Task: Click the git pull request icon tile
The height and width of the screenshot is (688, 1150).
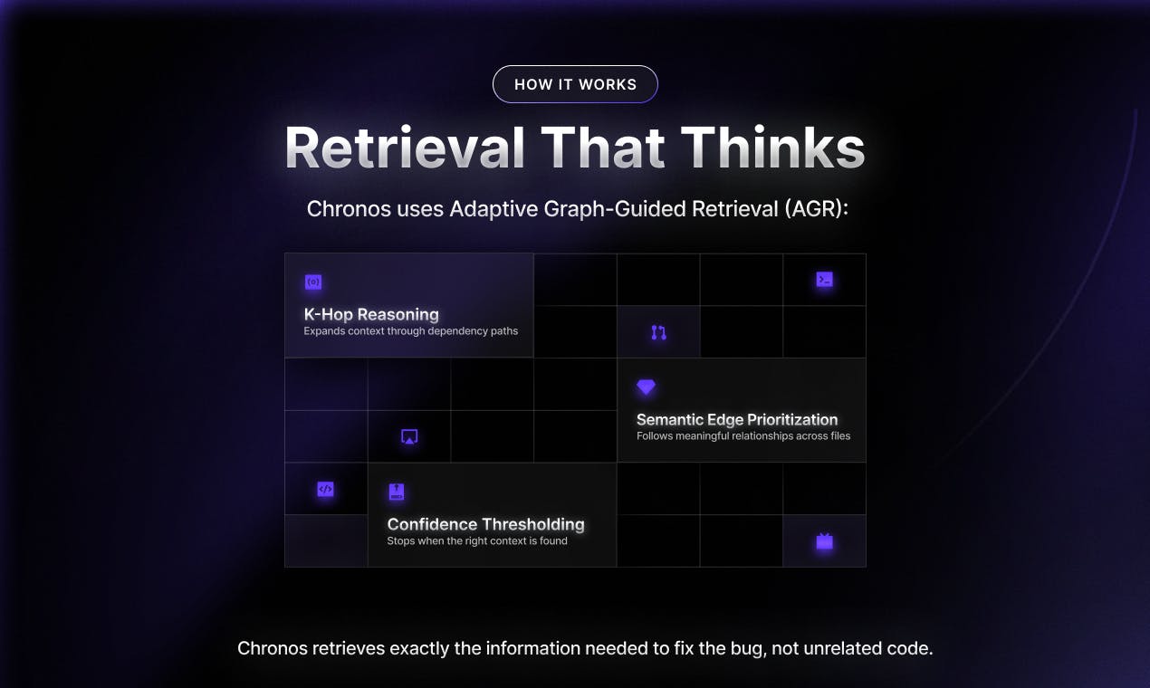Action: pyautogui.click(x=658, y=332)
